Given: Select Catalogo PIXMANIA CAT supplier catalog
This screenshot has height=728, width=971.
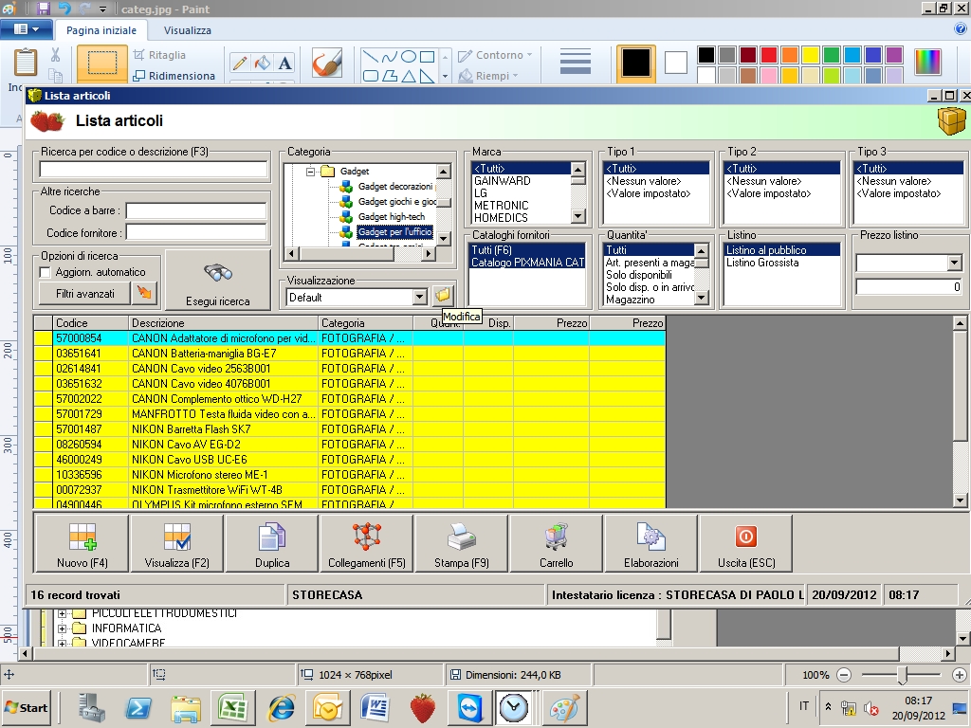Looking at the screenshot, I should [x=527, y=263].
